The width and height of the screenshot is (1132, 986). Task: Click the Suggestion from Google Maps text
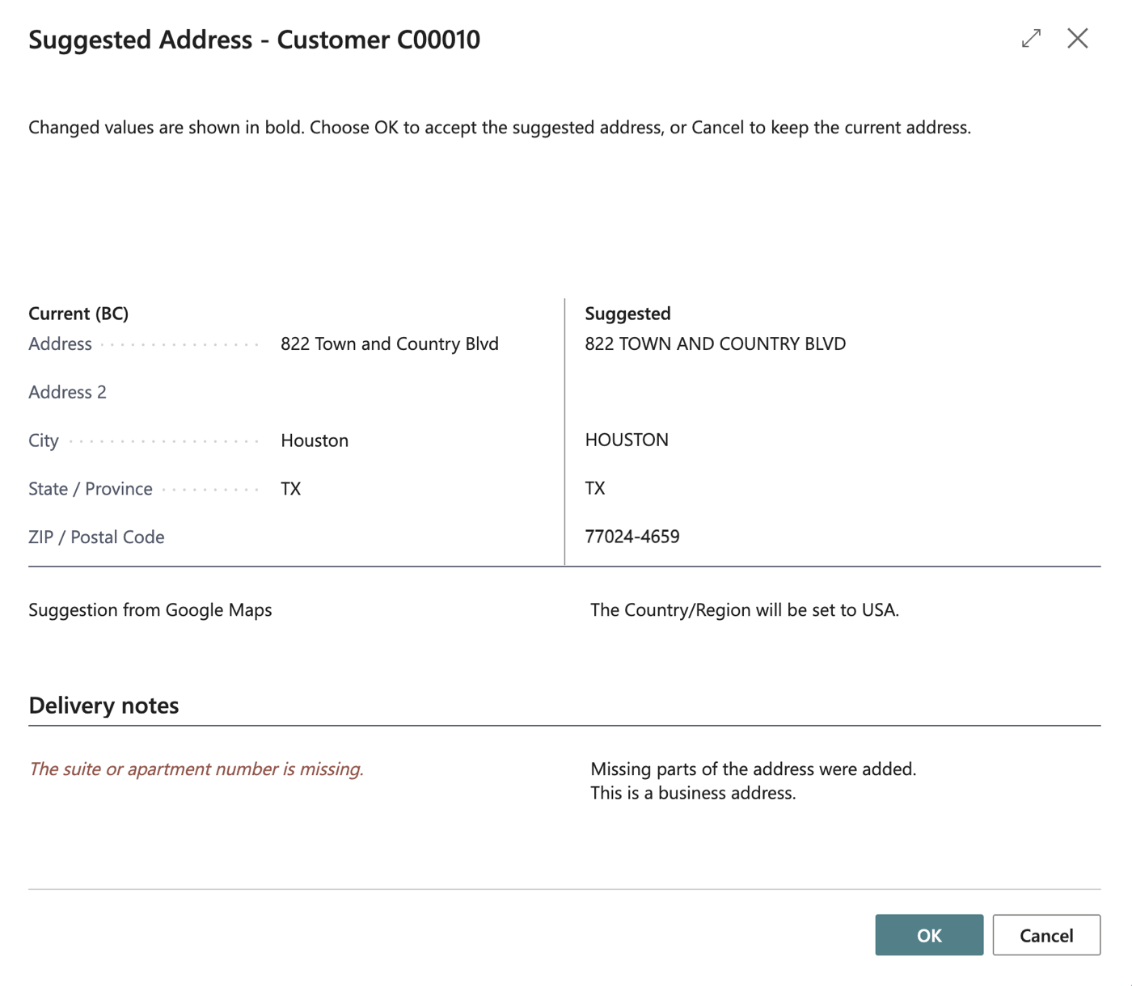(150, 609)
